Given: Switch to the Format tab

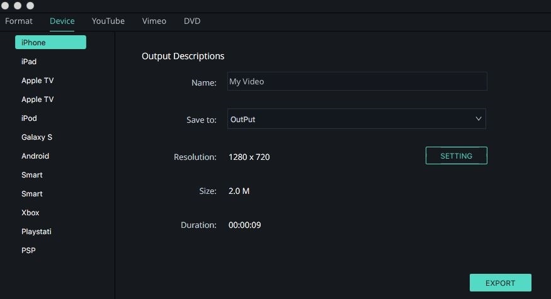Looking at the screenshot, I should pos(19,21).
